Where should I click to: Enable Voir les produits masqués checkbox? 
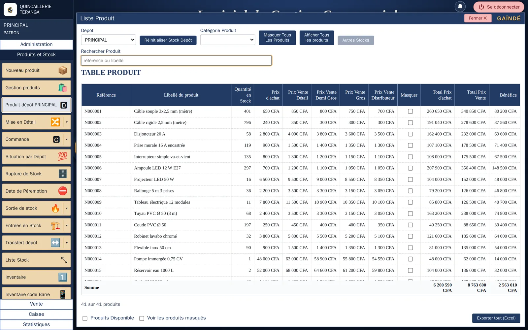tap(142, 318)
